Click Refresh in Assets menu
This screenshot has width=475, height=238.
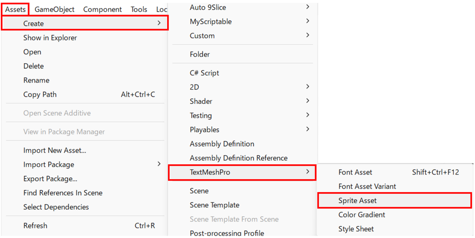click(x=35, y=226)
